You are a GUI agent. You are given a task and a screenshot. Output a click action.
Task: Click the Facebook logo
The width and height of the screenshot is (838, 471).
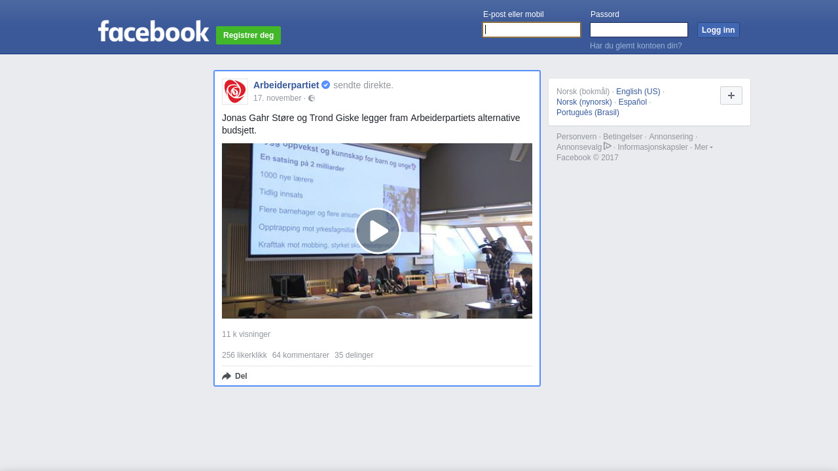click(153, 31)
